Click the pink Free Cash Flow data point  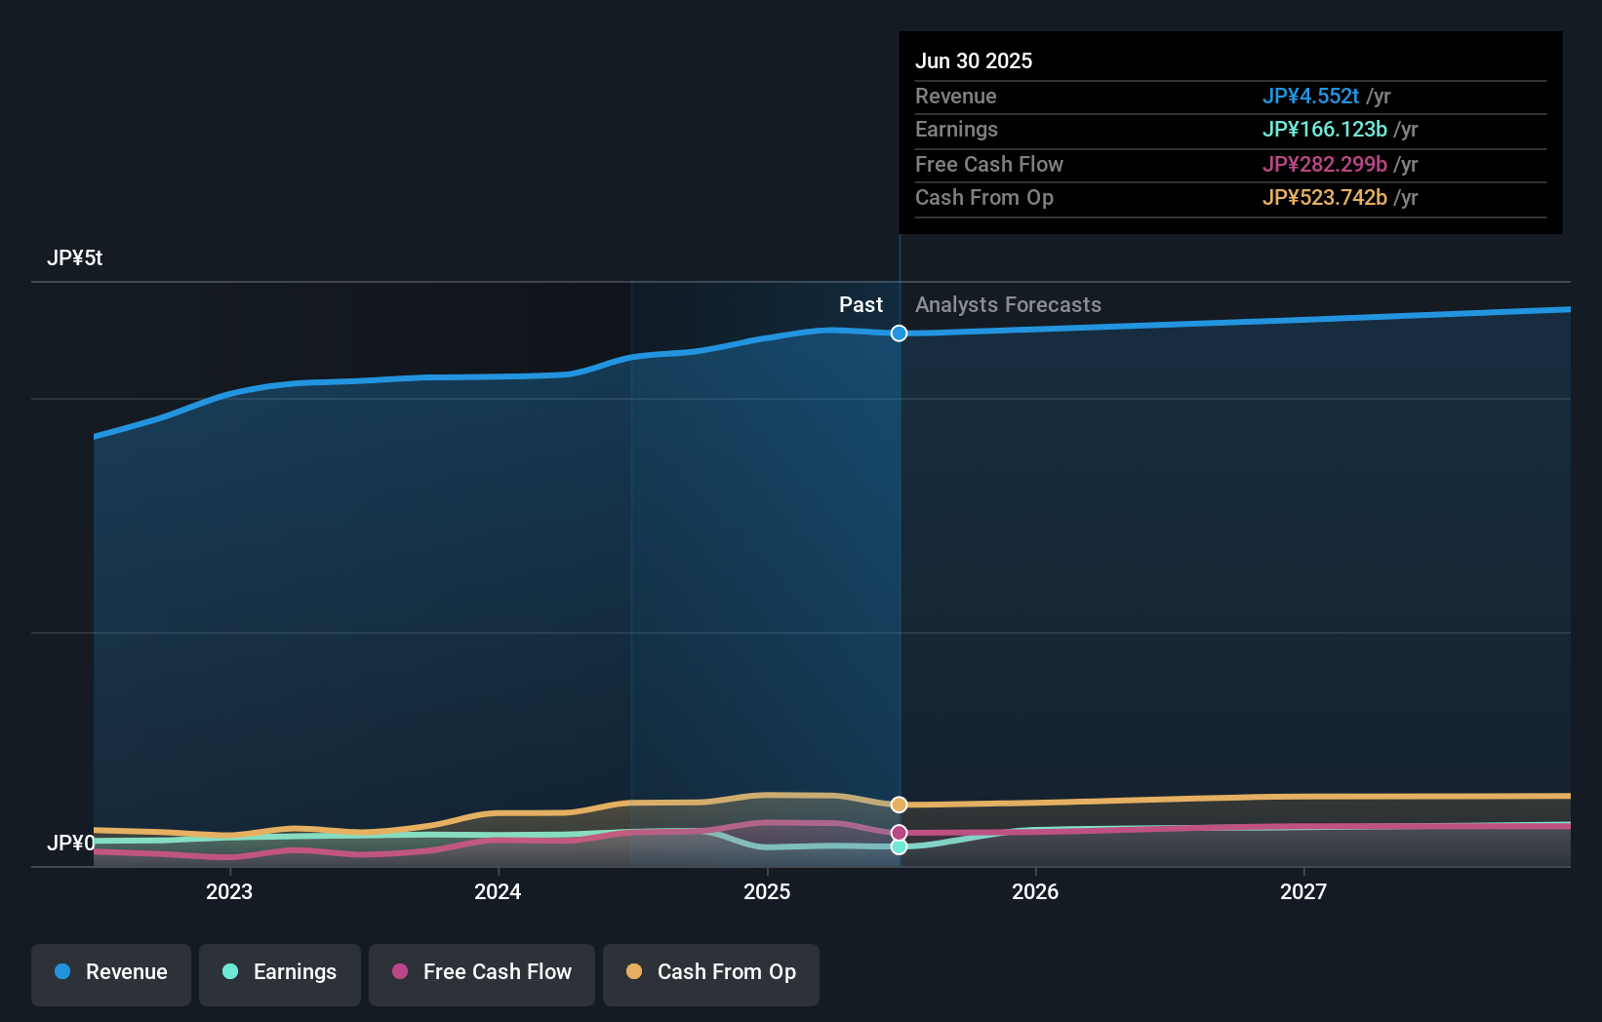click(x=899, y=833)
